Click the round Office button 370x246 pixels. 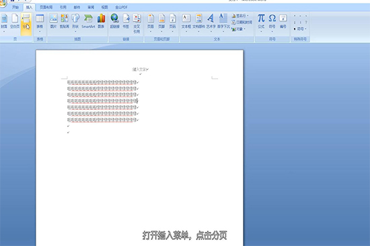click(3, 3)
